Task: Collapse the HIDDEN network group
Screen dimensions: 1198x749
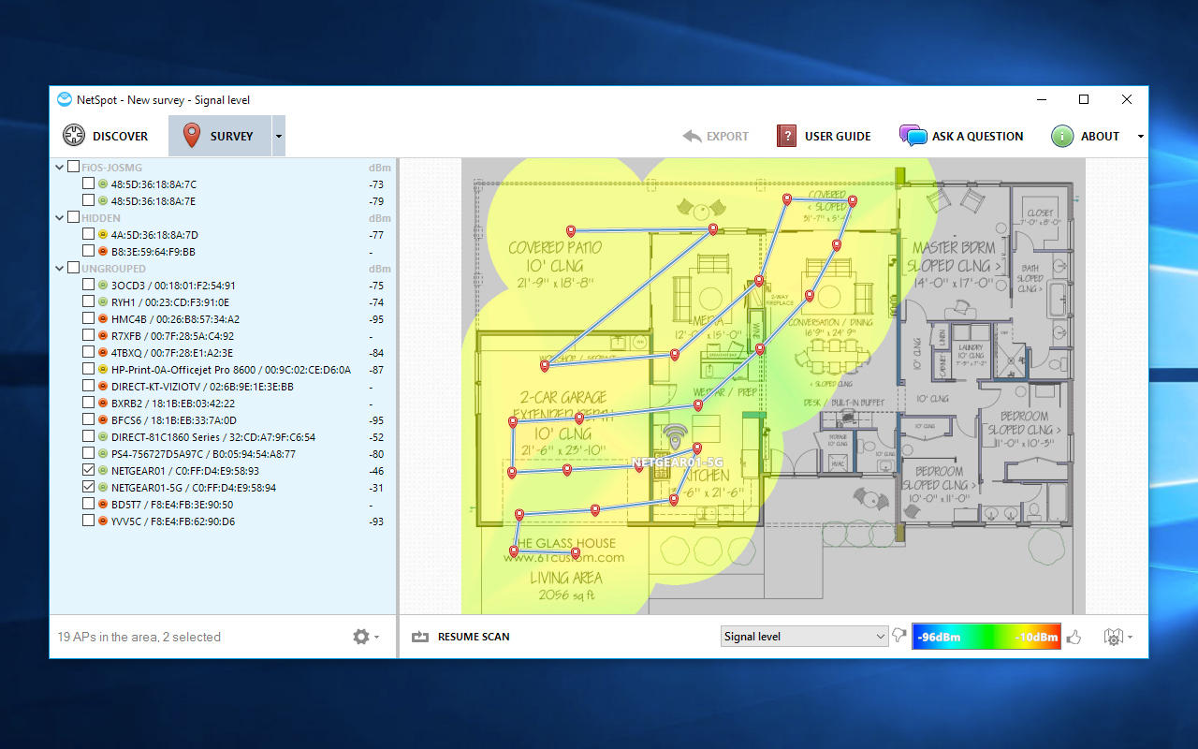Action: coord(59,217)
